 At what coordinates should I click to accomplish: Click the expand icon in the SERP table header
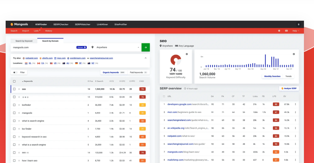[x=164, y=97]
